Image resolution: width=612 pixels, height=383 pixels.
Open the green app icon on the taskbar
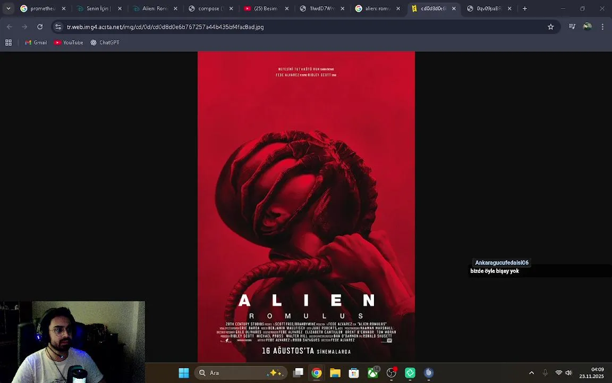[x=410, y=373]
